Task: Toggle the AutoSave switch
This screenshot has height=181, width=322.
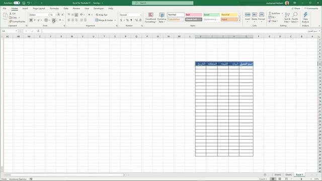Action: tap(17, 3)
